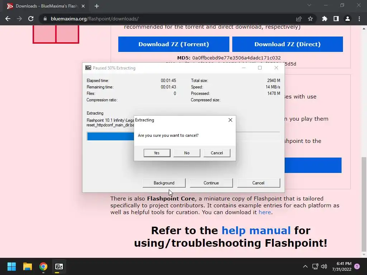Close the 7-Zip extracting window
Viewport: 367px width, 275px height.
[x=276, y=68]
